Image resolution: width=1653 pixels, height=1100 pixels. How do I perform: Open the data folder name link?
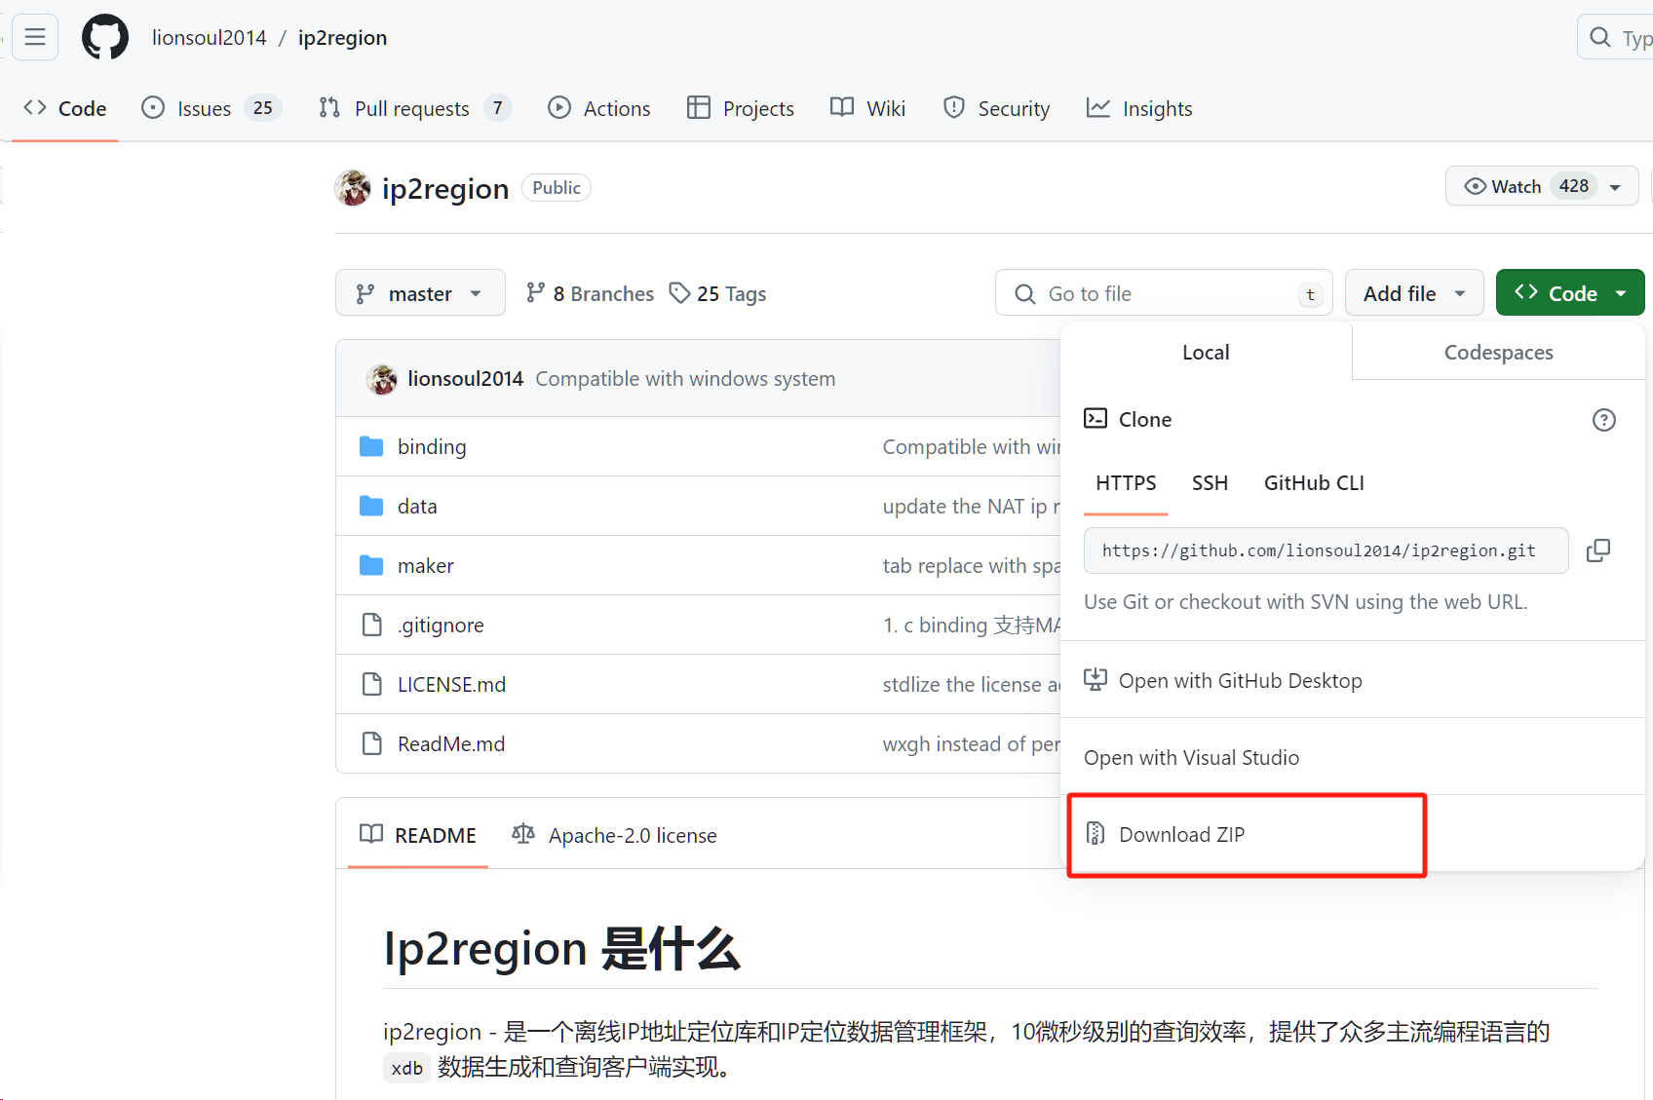417,507
